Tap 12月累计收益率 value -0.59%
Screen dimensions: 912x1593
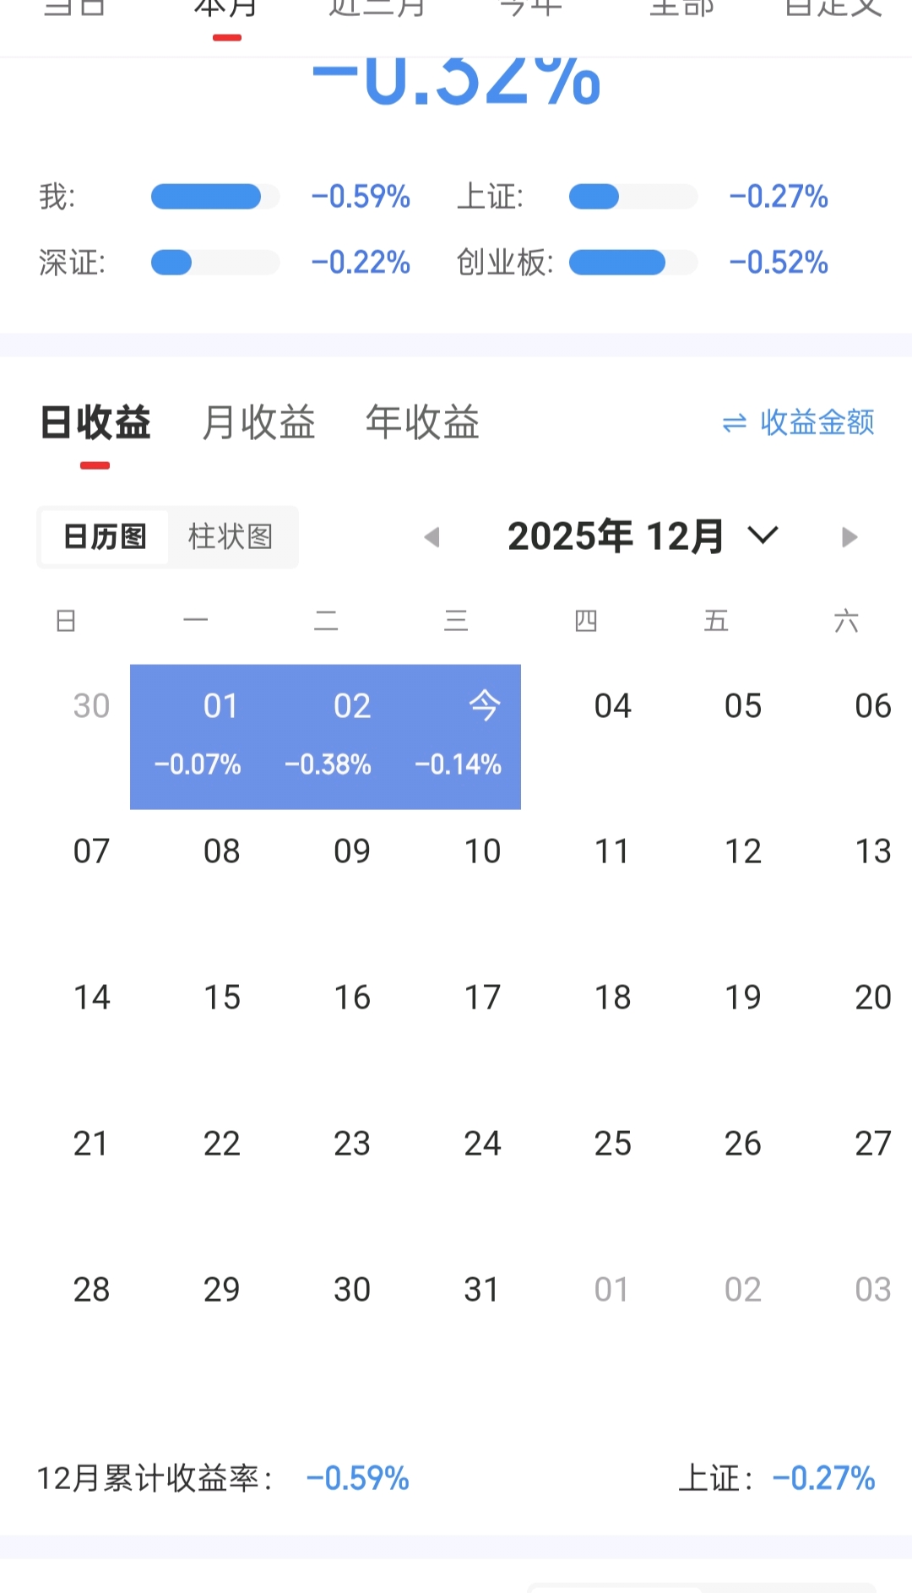click(x=357, y=1479)
